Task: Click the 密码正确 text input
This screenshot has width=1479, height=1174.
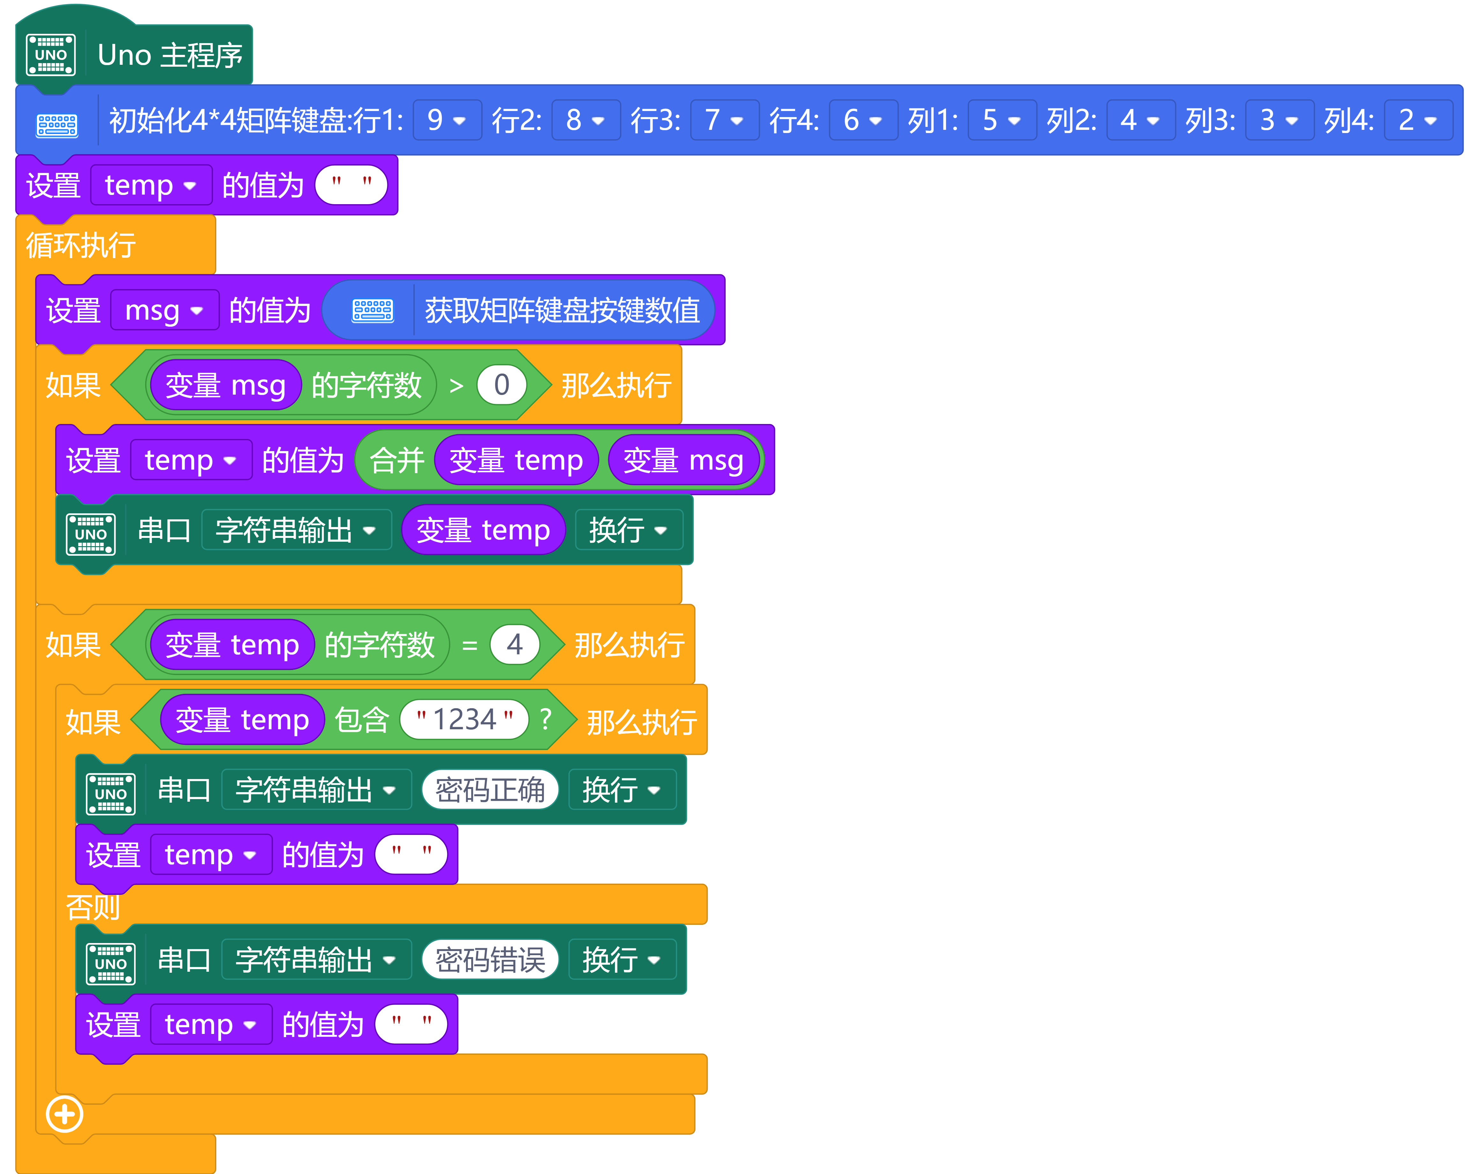Action: 490,790
